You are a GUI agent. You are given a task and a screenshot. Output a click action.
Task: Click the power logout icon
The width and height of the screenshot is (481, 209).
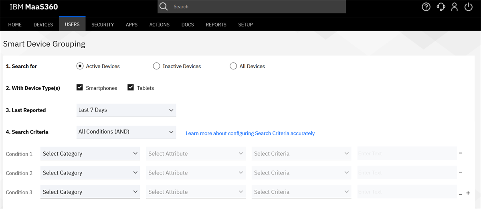[x=468, y=7]
